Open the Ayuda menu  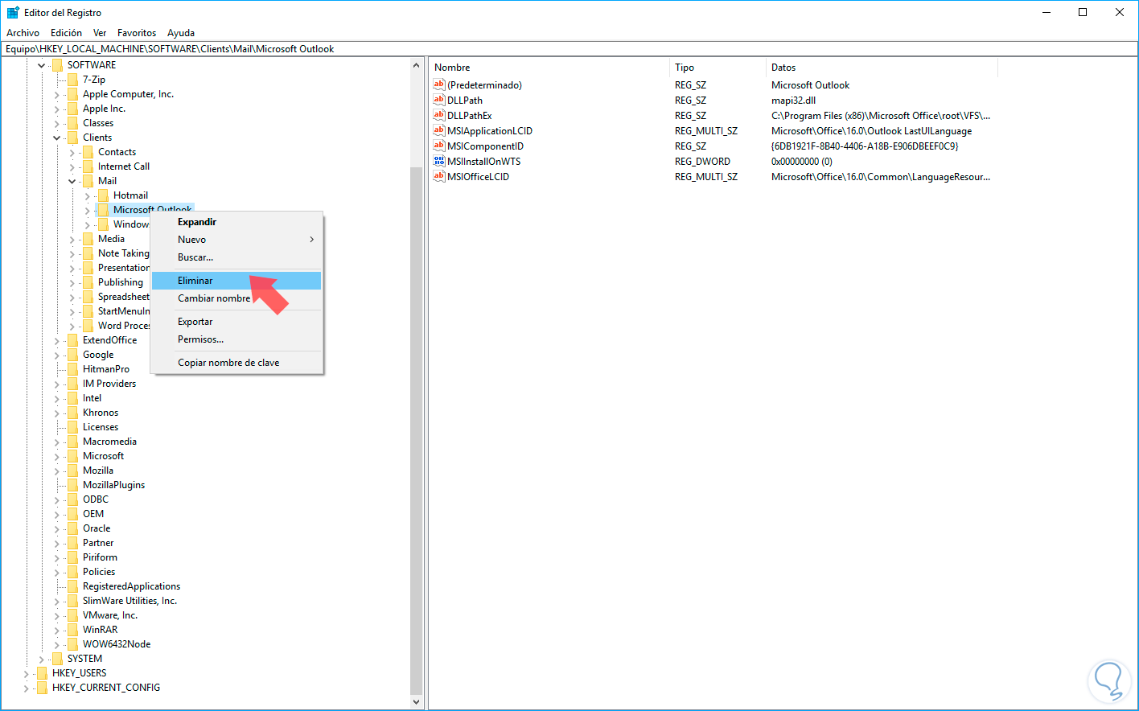[x=181, y=33]
